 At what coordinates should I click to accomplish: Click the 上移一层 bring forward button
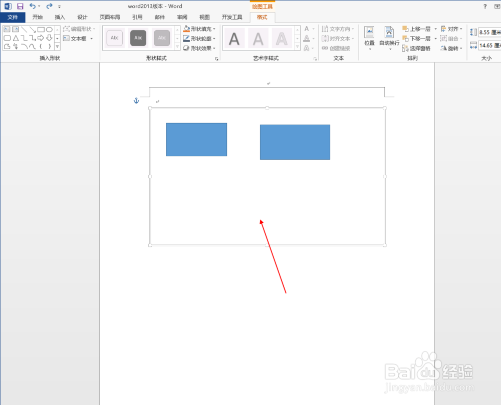417,29
